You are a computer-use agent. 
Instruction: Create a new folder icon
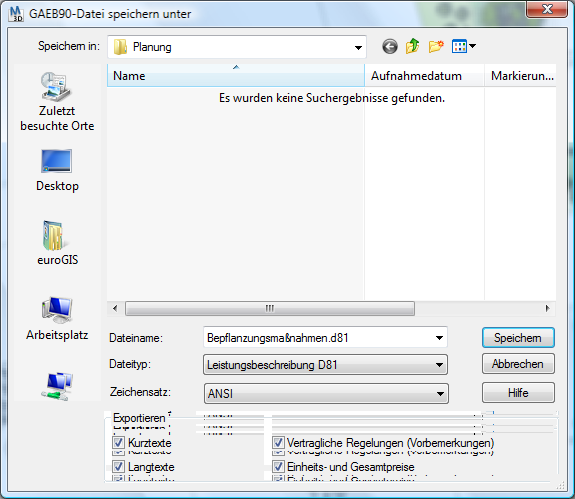click(436, 46)
